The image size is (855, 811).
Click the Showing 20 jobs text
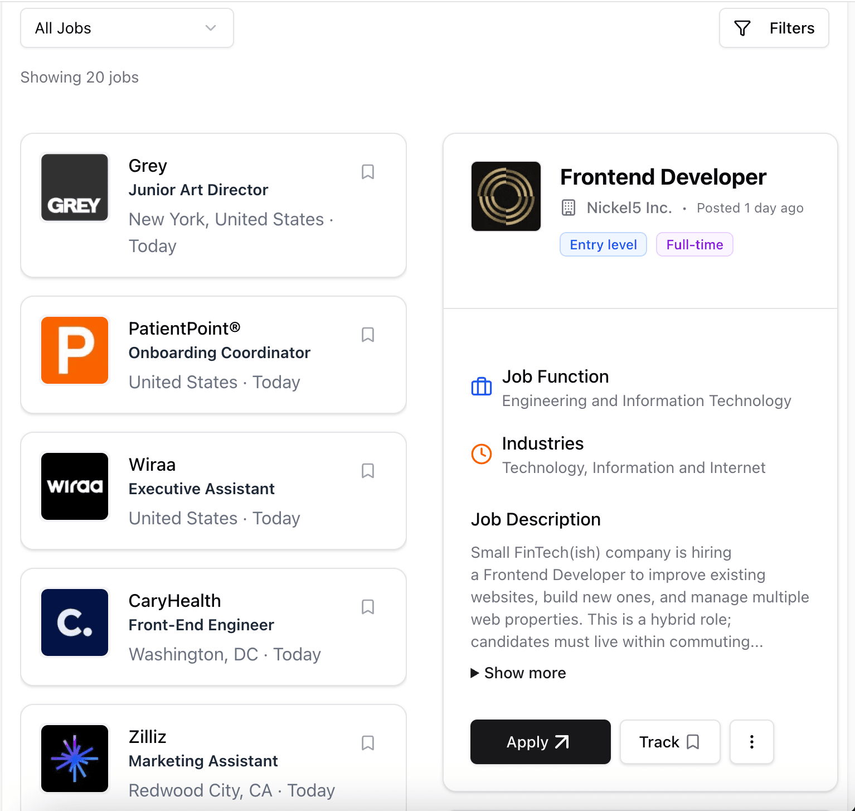[x=80, y=77]
